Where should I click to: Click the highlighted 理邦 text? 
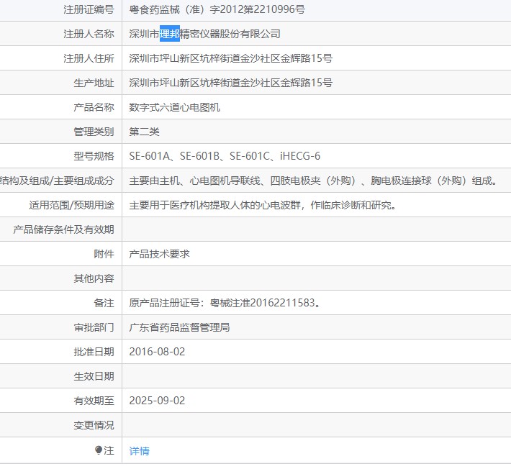pyautogui.click(x=169, y=34)
